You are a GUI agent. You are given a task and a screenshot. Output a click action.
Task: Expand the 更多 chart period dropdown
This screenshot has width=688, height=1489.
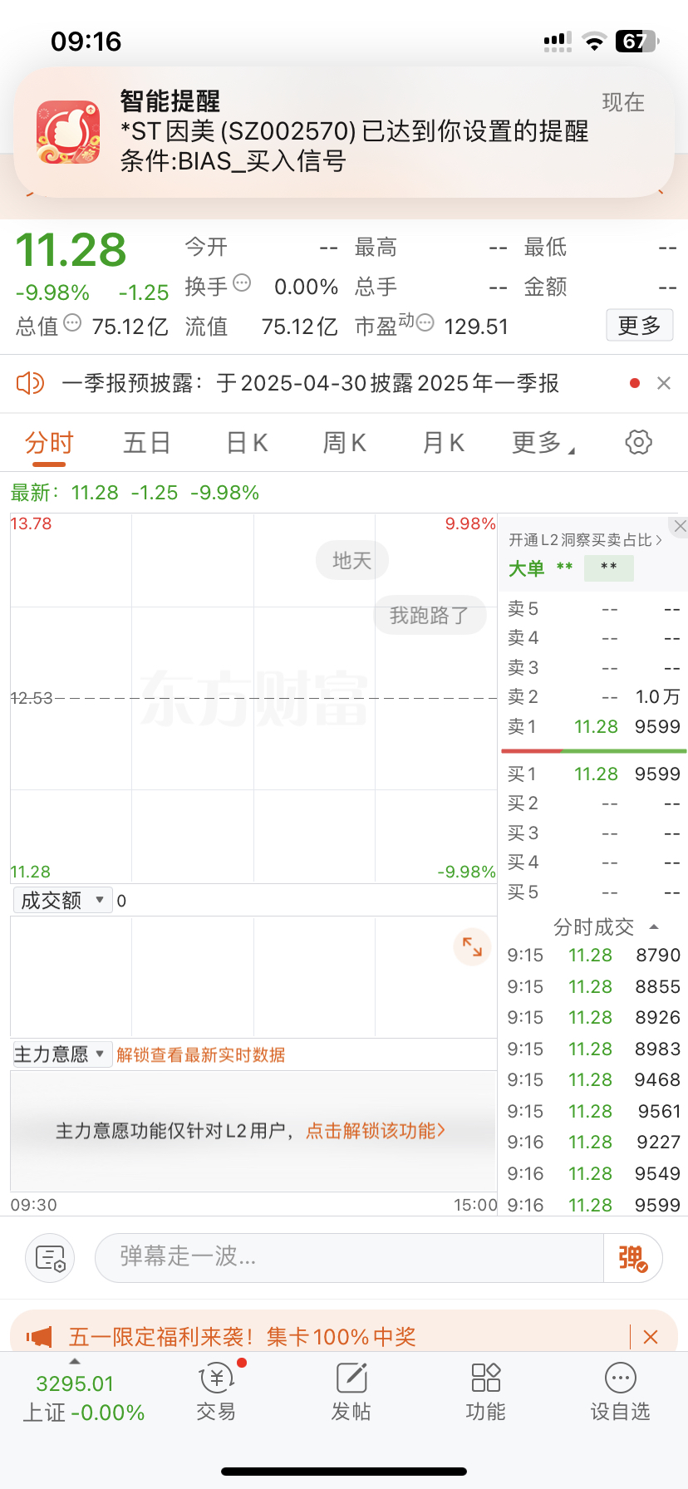543,443
